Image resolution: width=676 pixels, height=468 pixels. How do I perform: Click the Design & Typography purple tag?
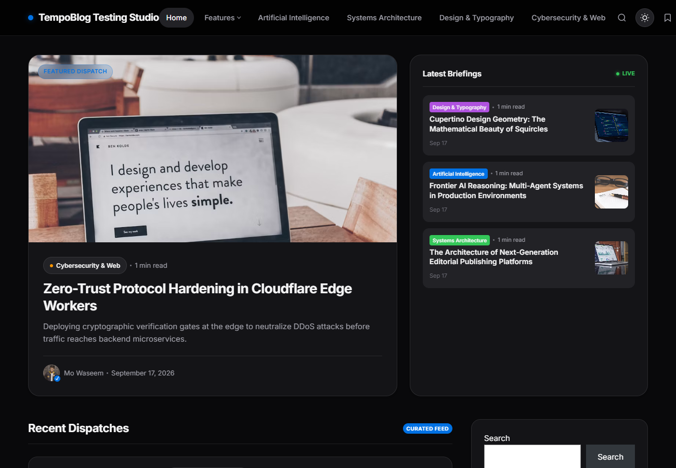pos(459,107)
